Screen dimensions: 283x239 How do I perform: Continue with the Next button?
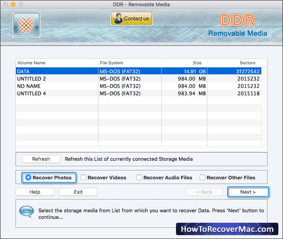tap(248, 192)
